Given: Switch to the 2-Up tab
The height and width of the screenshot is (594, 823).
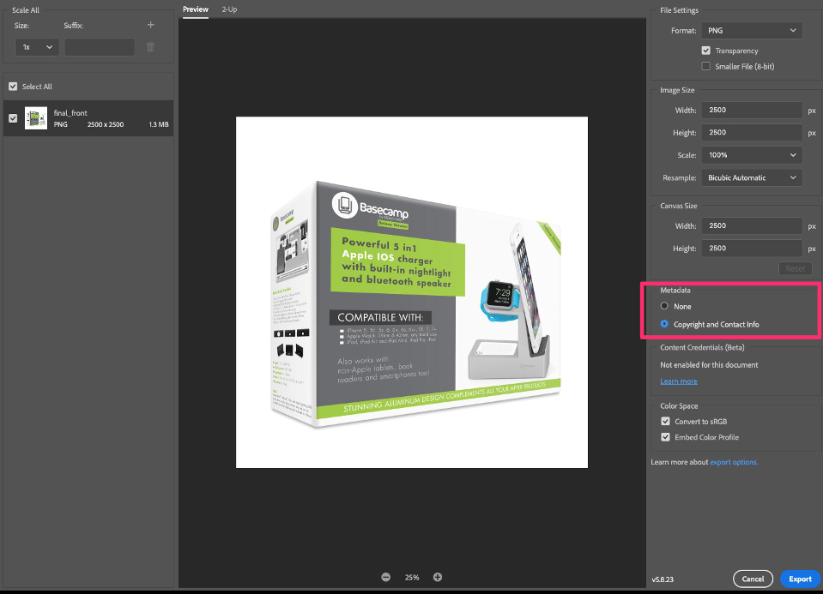Looking at the screenshot, I should coord(229,9).
